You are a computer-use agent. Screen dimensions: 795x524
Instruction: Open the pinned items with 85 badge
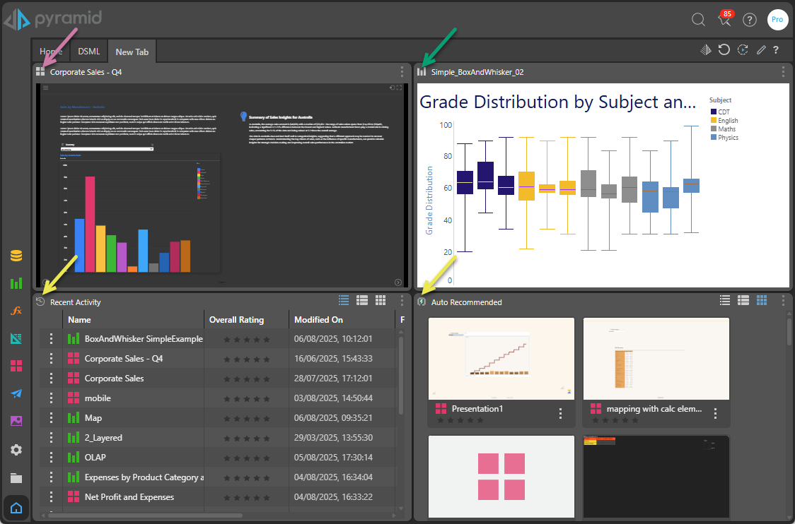click(x=724, y=20)
